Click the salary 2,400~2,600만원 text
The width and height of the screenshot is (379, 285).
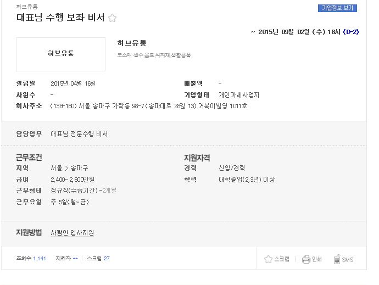(x=73, y=180)
